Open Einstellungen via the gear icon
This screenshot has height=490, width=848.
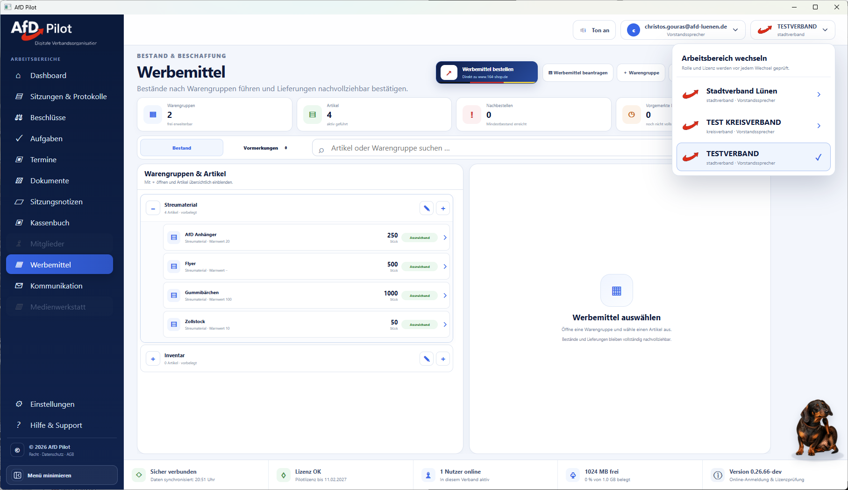(19, 404)
